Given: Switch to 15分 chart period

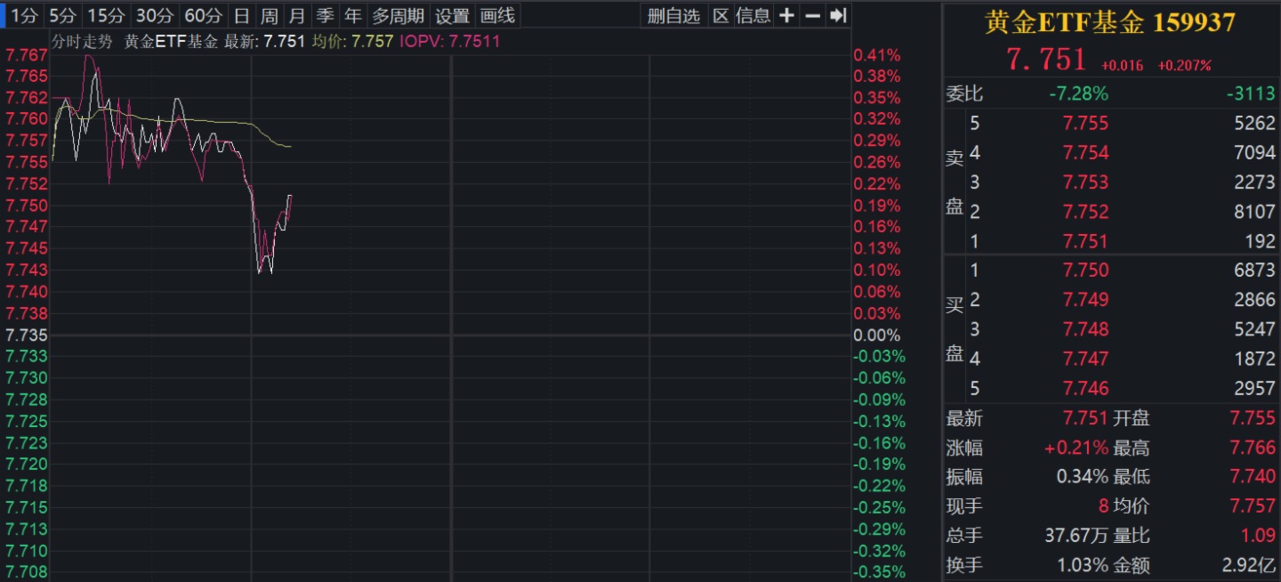Looking at the screenshot, I should coord(107,15).
